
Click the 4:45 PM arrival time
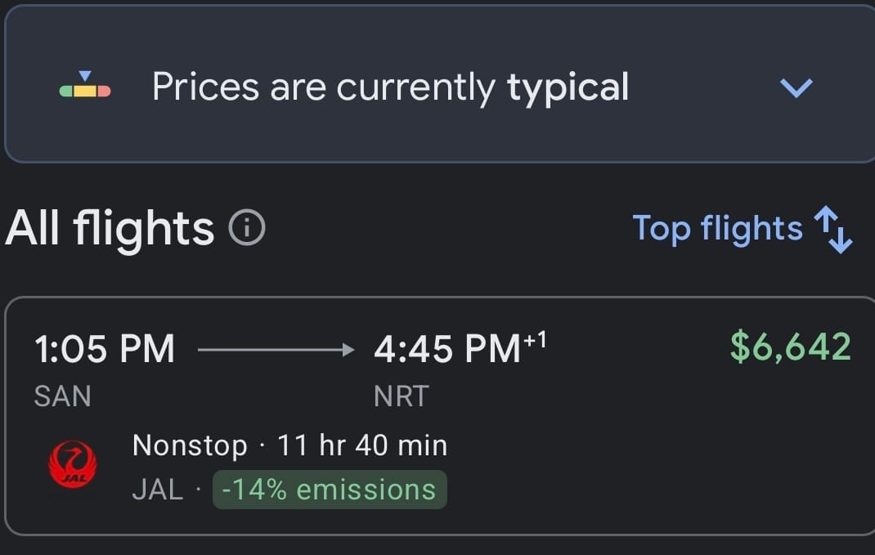[447, 349]
